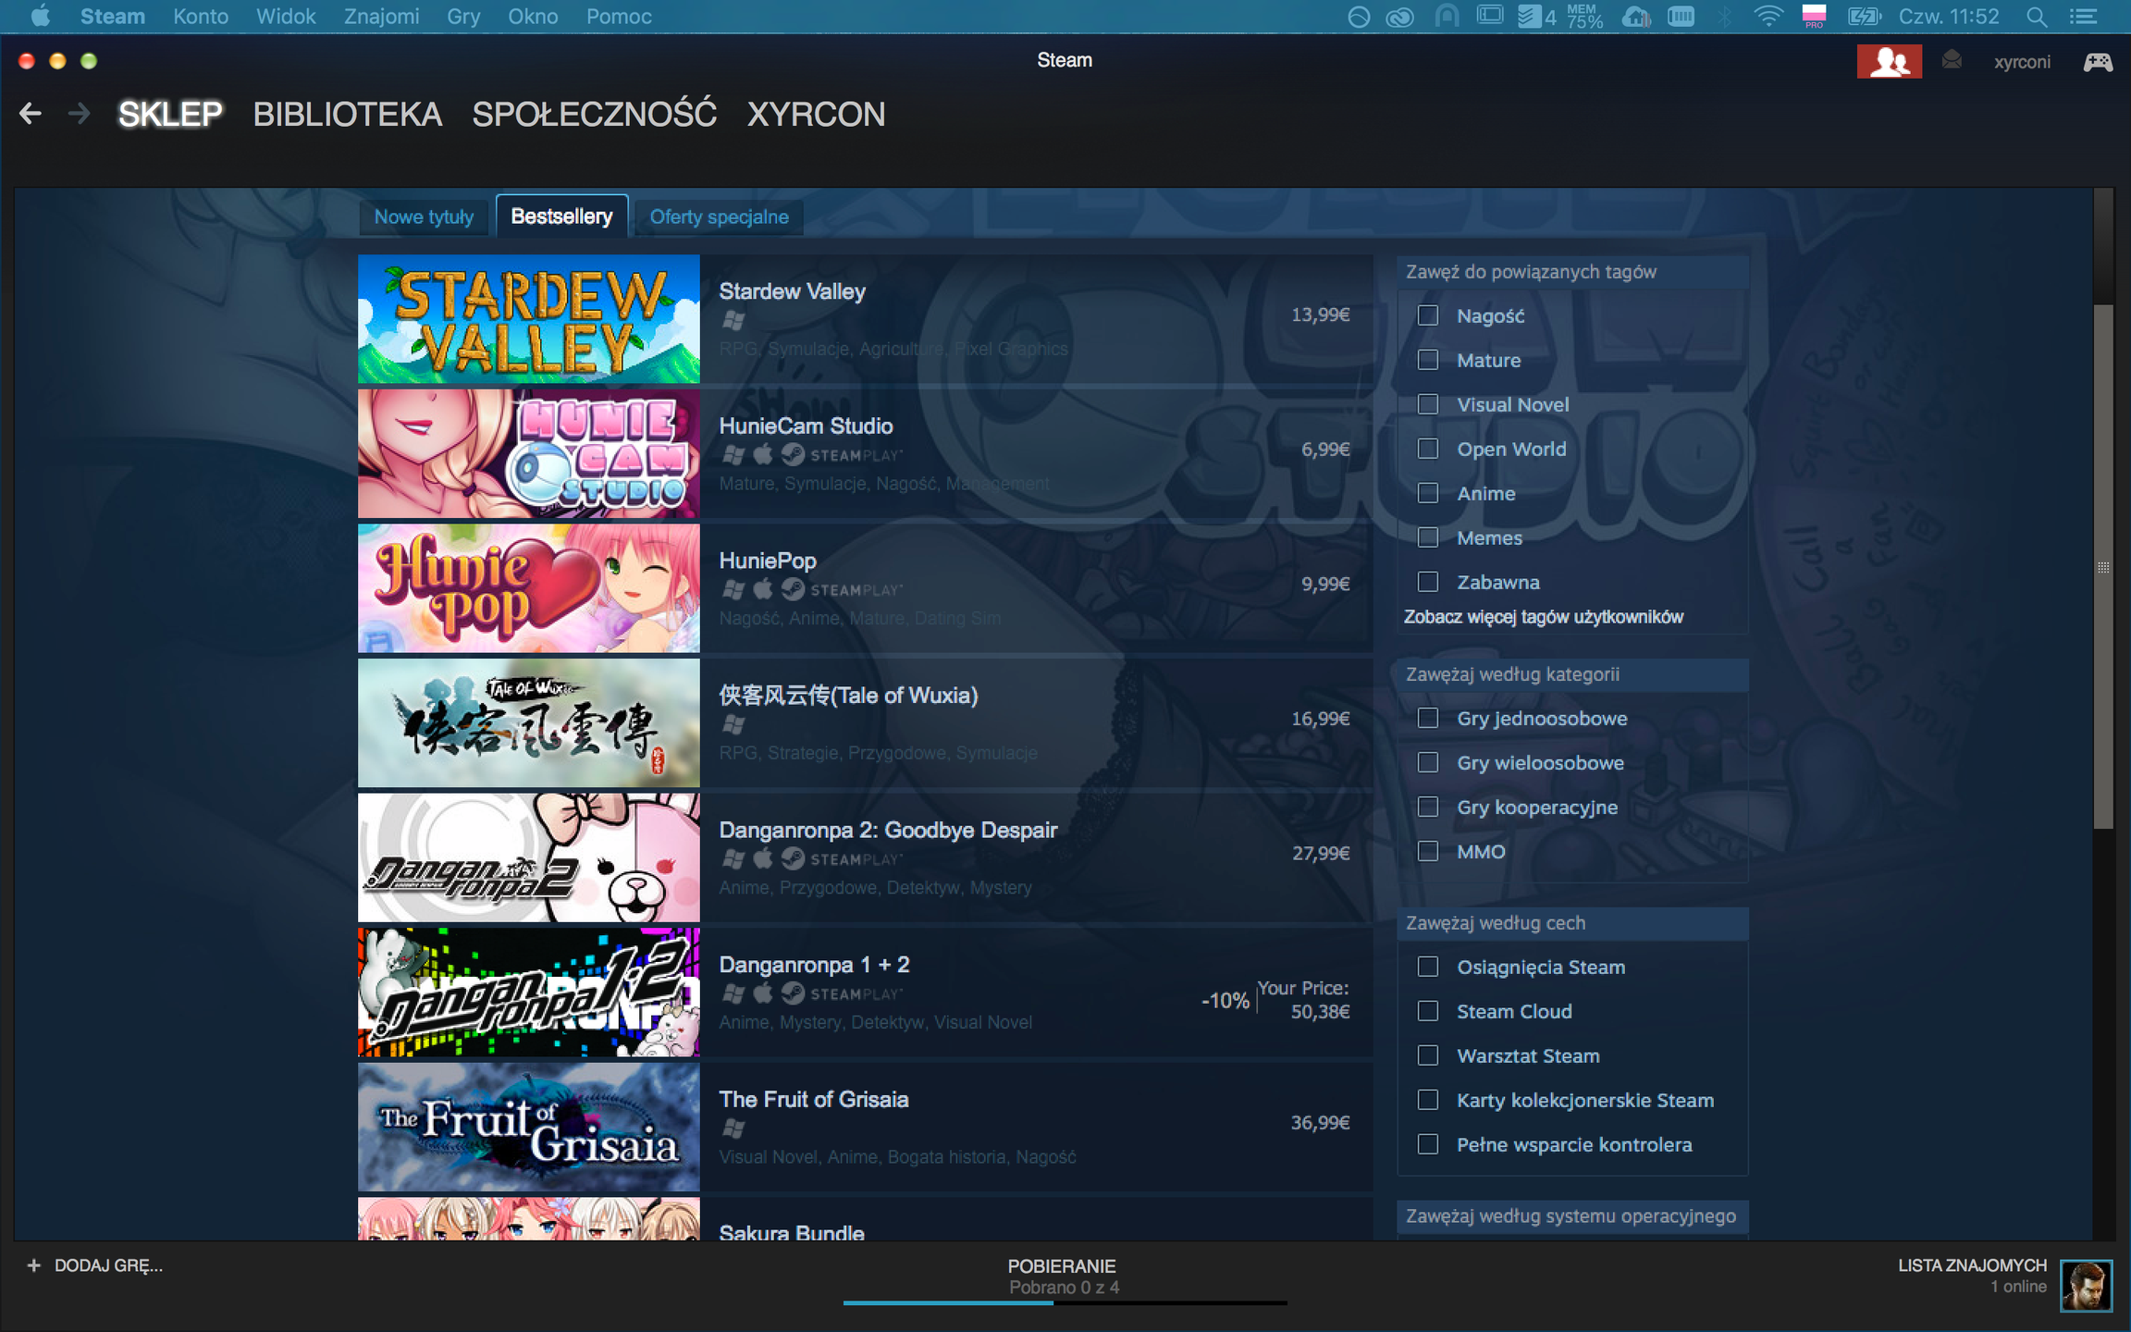Go to the BIBLIOTEKA section
The image size is (2131, 1332).
[x=348, y=114]
